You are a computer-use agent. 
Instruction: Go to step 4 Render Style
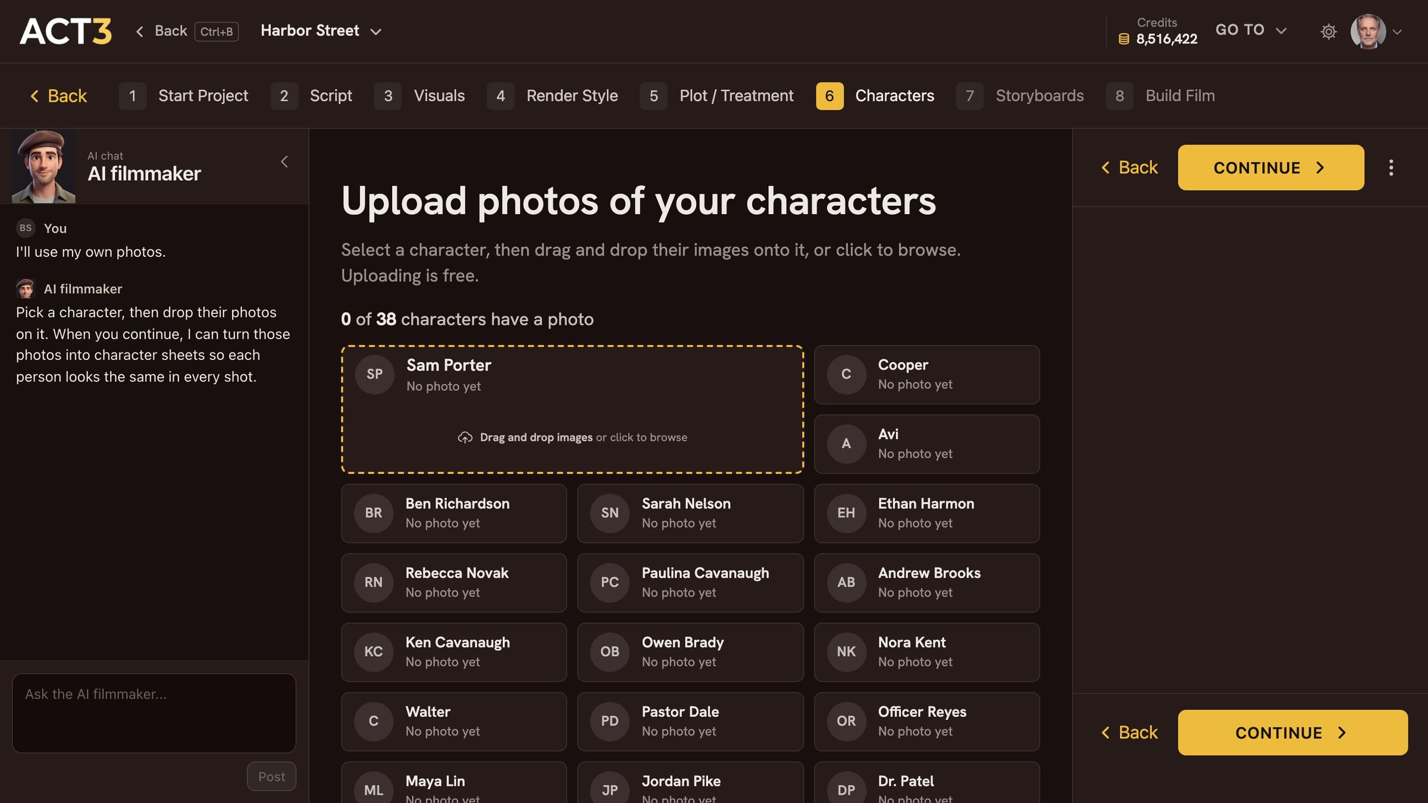click(552, 96)
